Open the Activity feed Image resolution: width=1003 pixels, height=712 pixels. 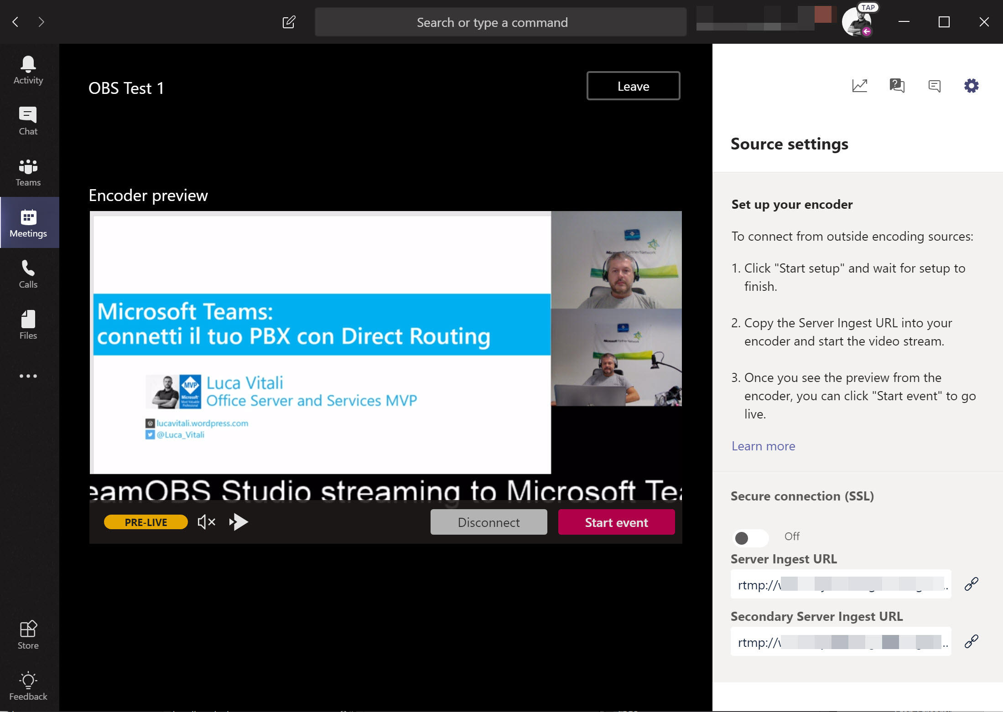[x=27, y=68]
